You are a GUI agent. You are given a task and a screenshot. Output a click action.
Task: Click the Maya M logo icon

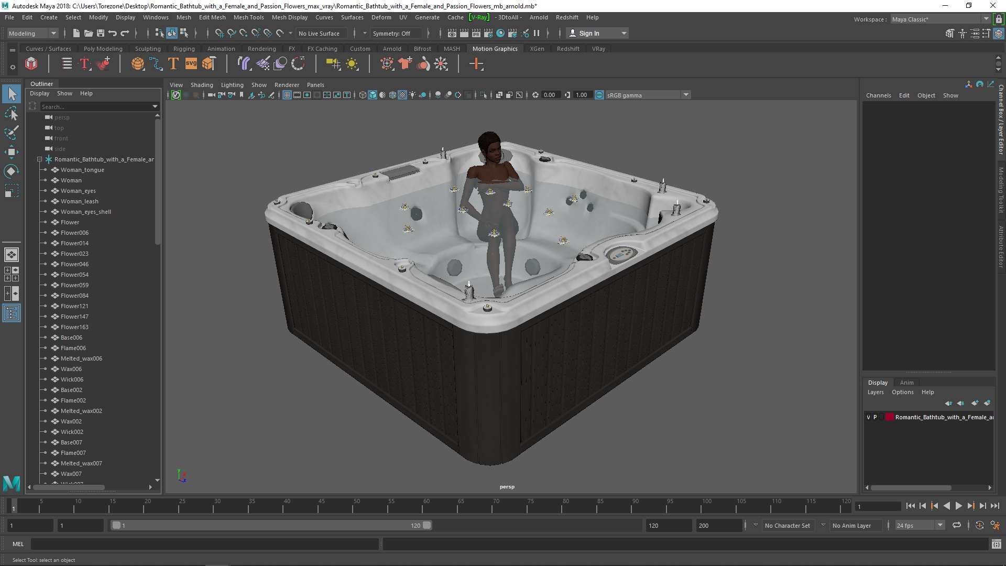click(x=12, y=483)
